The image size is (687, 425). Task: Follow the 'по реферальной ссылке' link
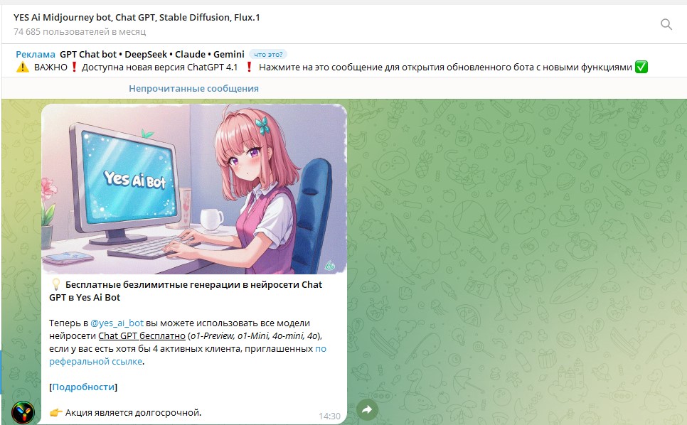click(x=188, y=355)
